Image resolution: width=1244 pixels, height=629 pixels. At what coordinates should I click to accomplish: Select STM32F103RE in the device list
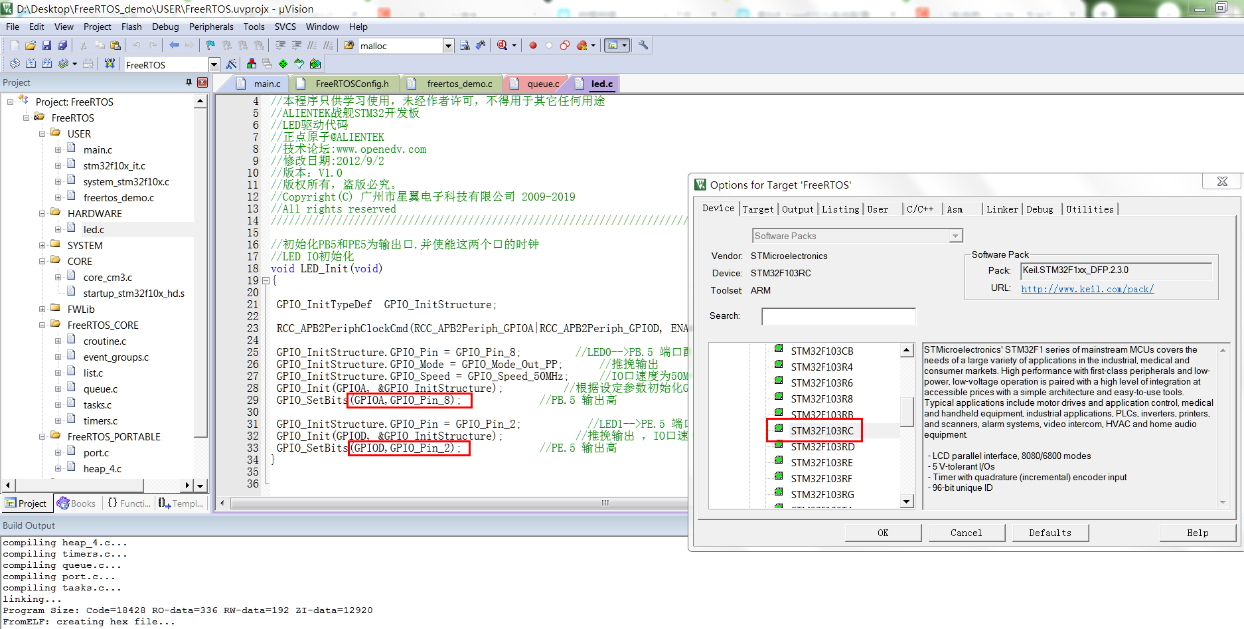pyautogui.click(x=822, y=462)
